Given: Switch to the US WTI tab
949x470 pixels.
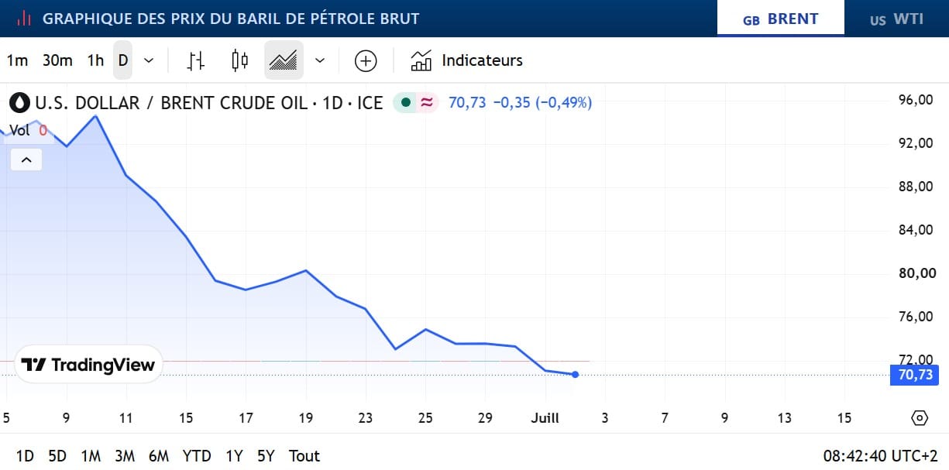Looking at the screenshot, I should 897,19.
